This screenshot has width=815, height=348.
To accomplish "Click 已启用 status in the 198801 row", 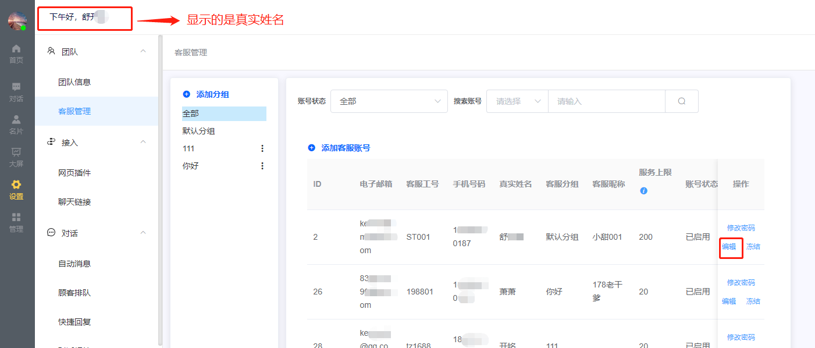I will [698, 292].
